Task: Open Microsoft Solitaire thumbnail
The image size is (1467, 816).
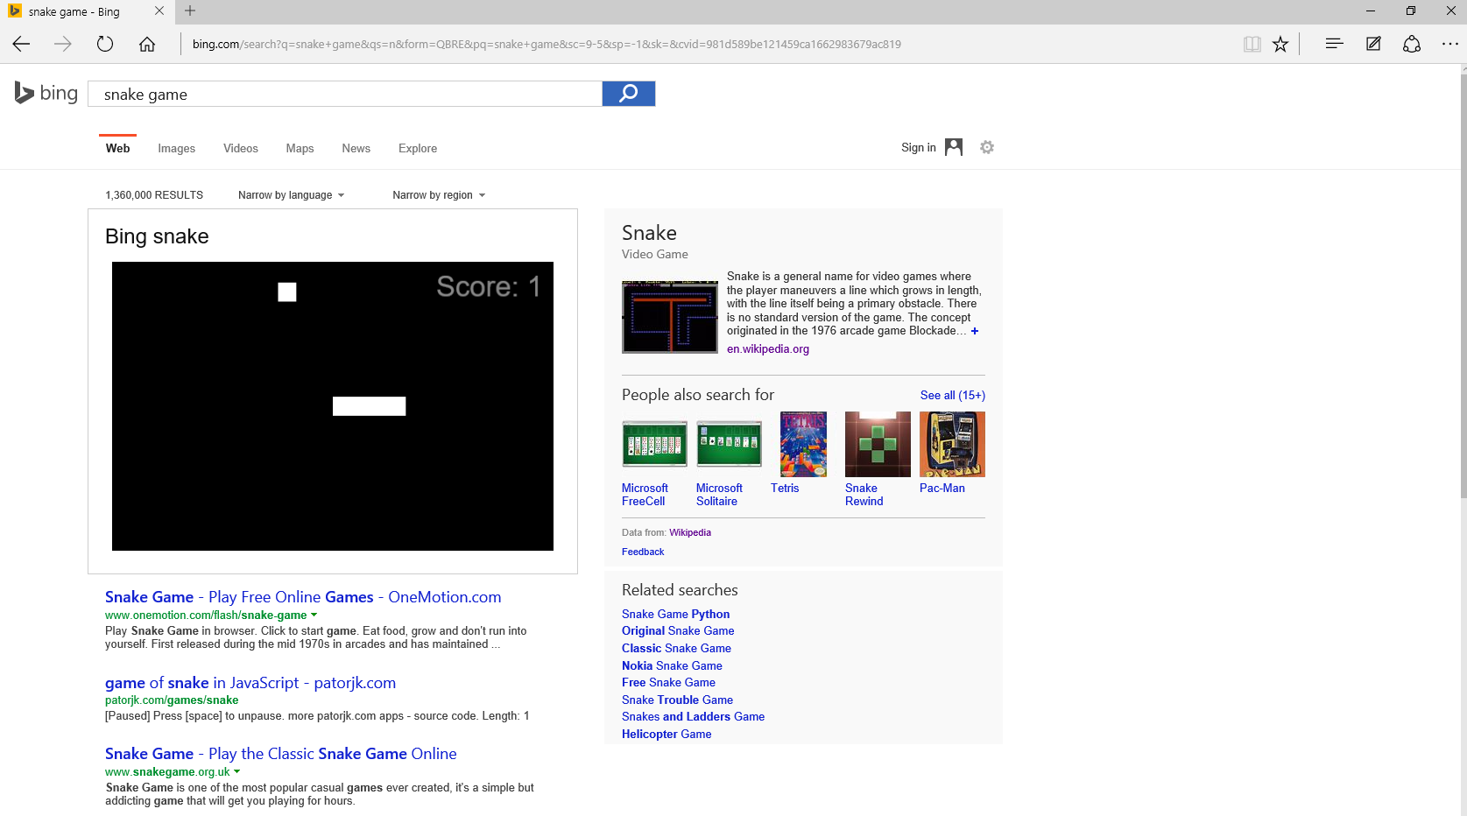Action: [729, 444]
